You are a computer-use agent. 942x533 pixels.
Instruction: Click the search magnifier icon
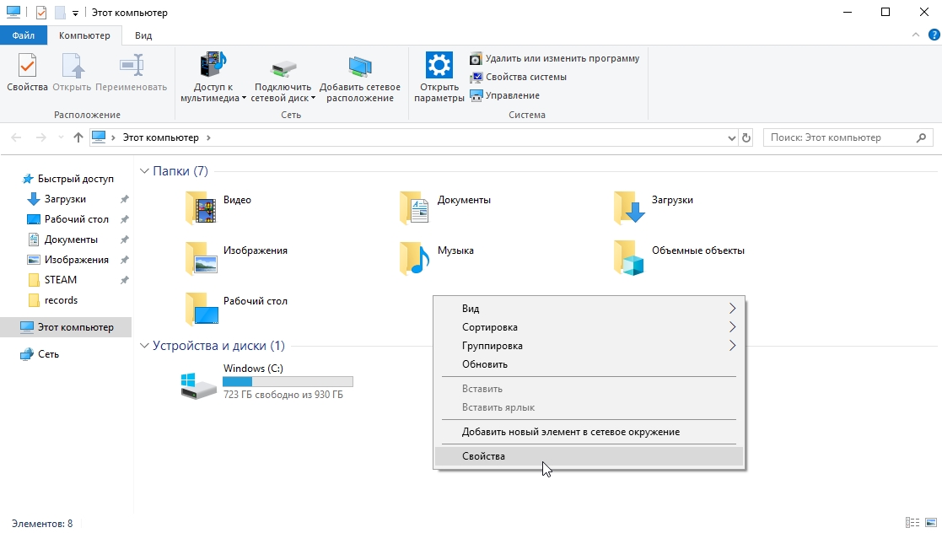(x=921, y=137)
